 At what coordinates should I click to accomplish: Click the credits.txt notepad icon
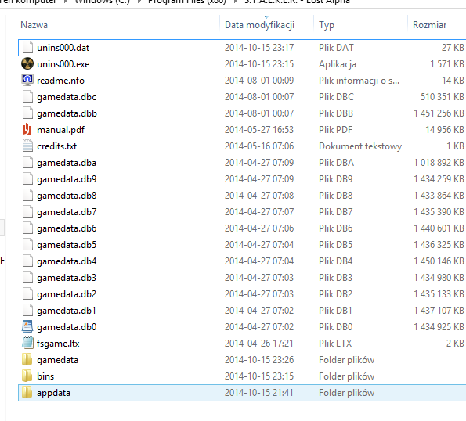click(27, 146)
